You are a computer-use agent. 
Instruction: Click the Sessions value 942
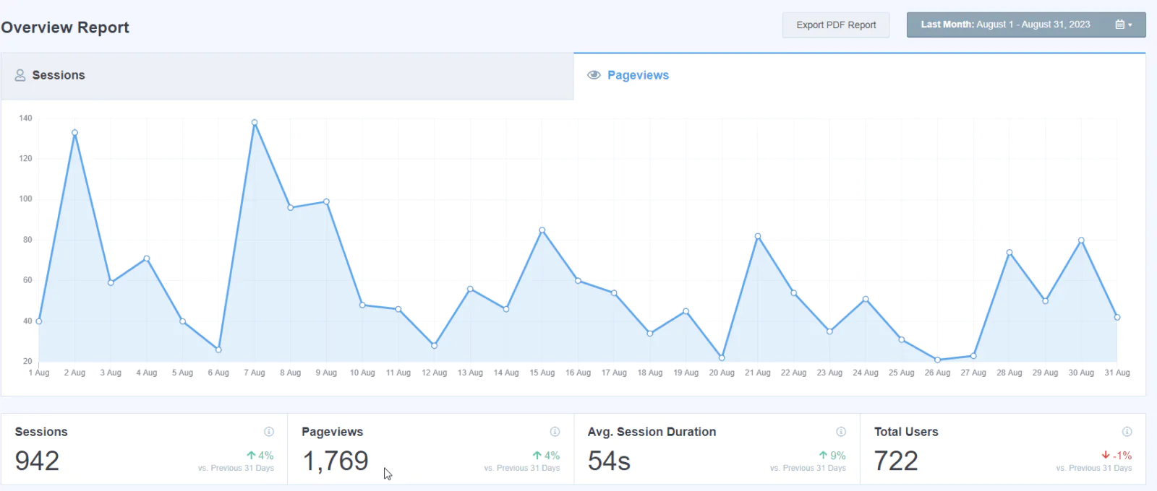coord(37,461)
